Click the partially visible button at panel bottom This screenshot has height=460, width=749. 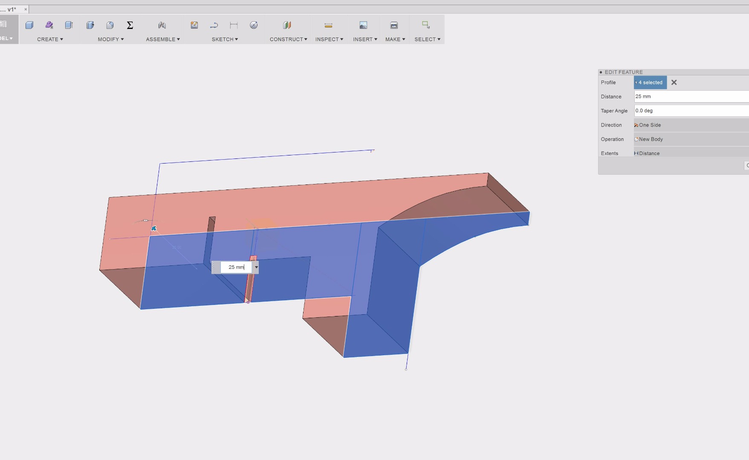(747, 166)
